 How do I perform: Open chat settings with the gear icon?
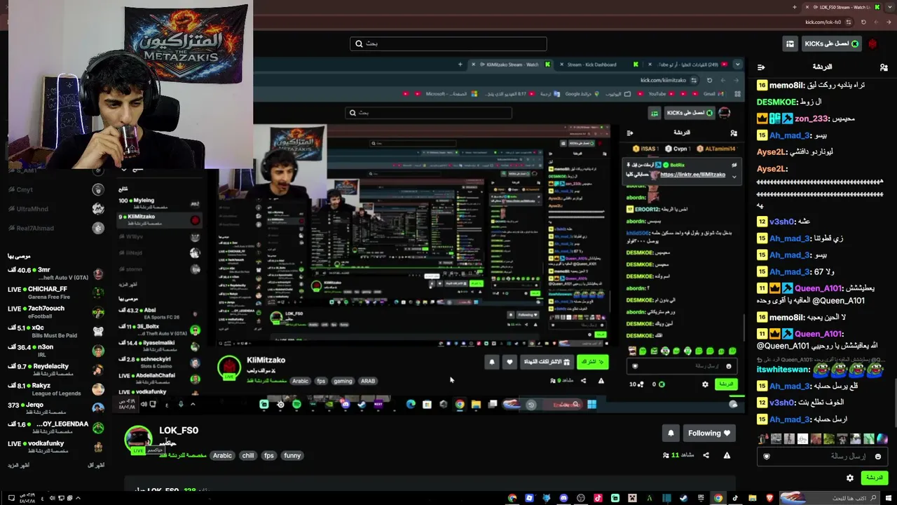click(850, 478)
